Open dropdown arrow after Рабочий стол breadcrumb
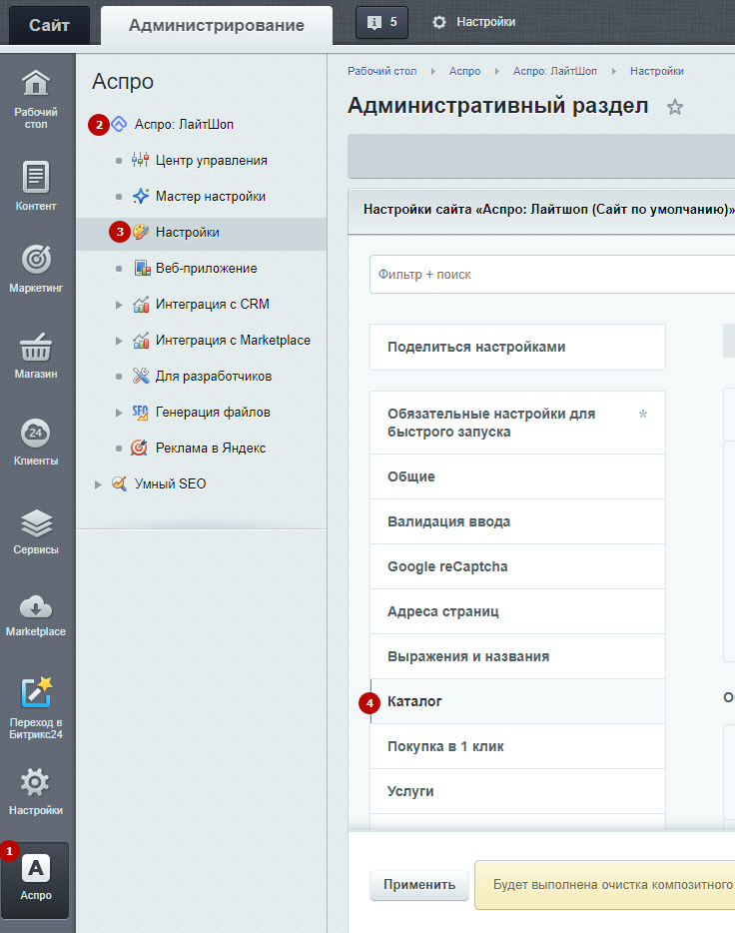 tap(433, 71)
